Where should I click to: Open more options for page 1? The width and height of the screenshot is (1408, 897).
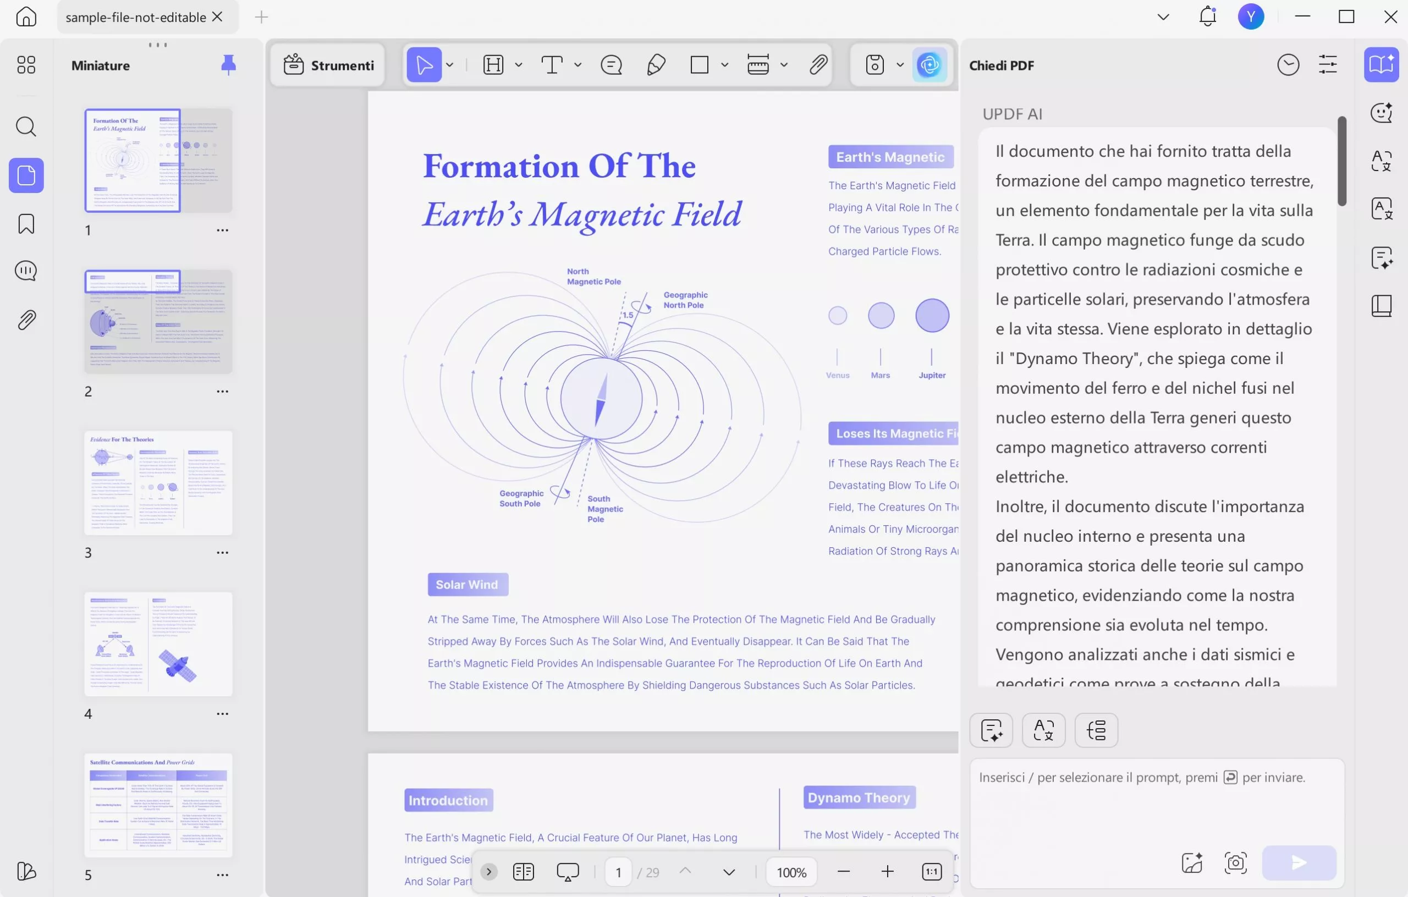click(x=222, y=230)
